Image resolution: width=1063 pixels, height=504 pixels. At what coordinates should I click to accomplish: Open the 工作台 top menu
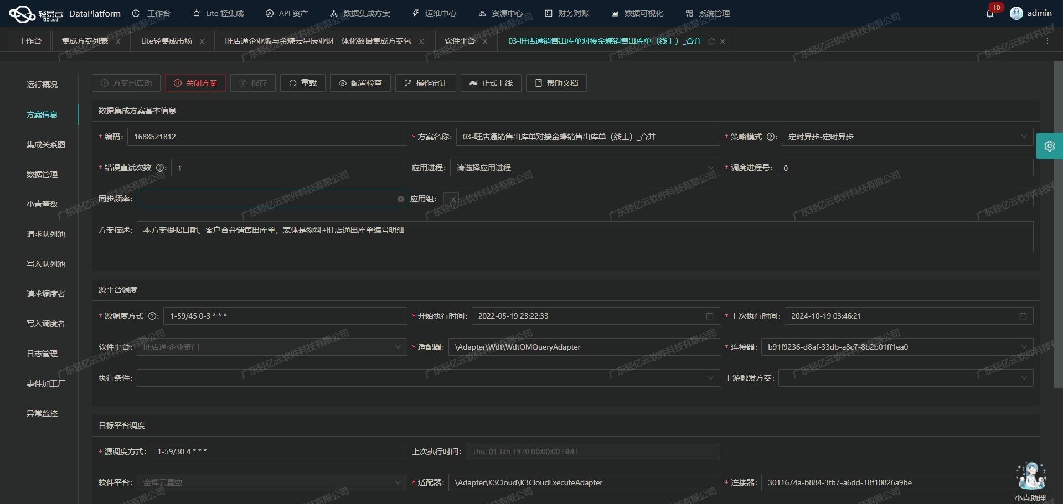pos(151,13)
